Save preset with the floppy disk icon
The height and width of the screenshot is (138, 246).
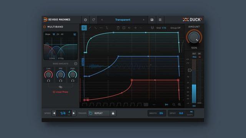(x=152, y=20)
